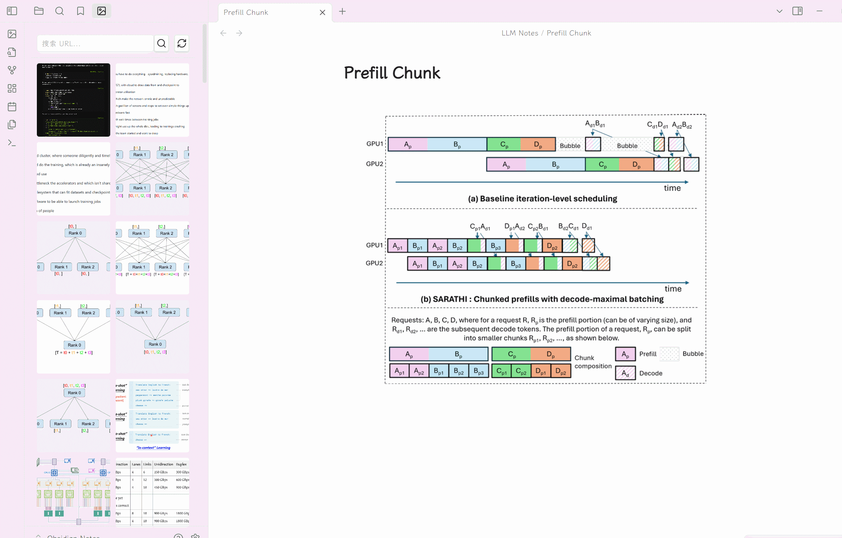Screen dimensions: 842x538
Task: Open the dark terminal code thumbnail
Action: (x=73, y=100)
